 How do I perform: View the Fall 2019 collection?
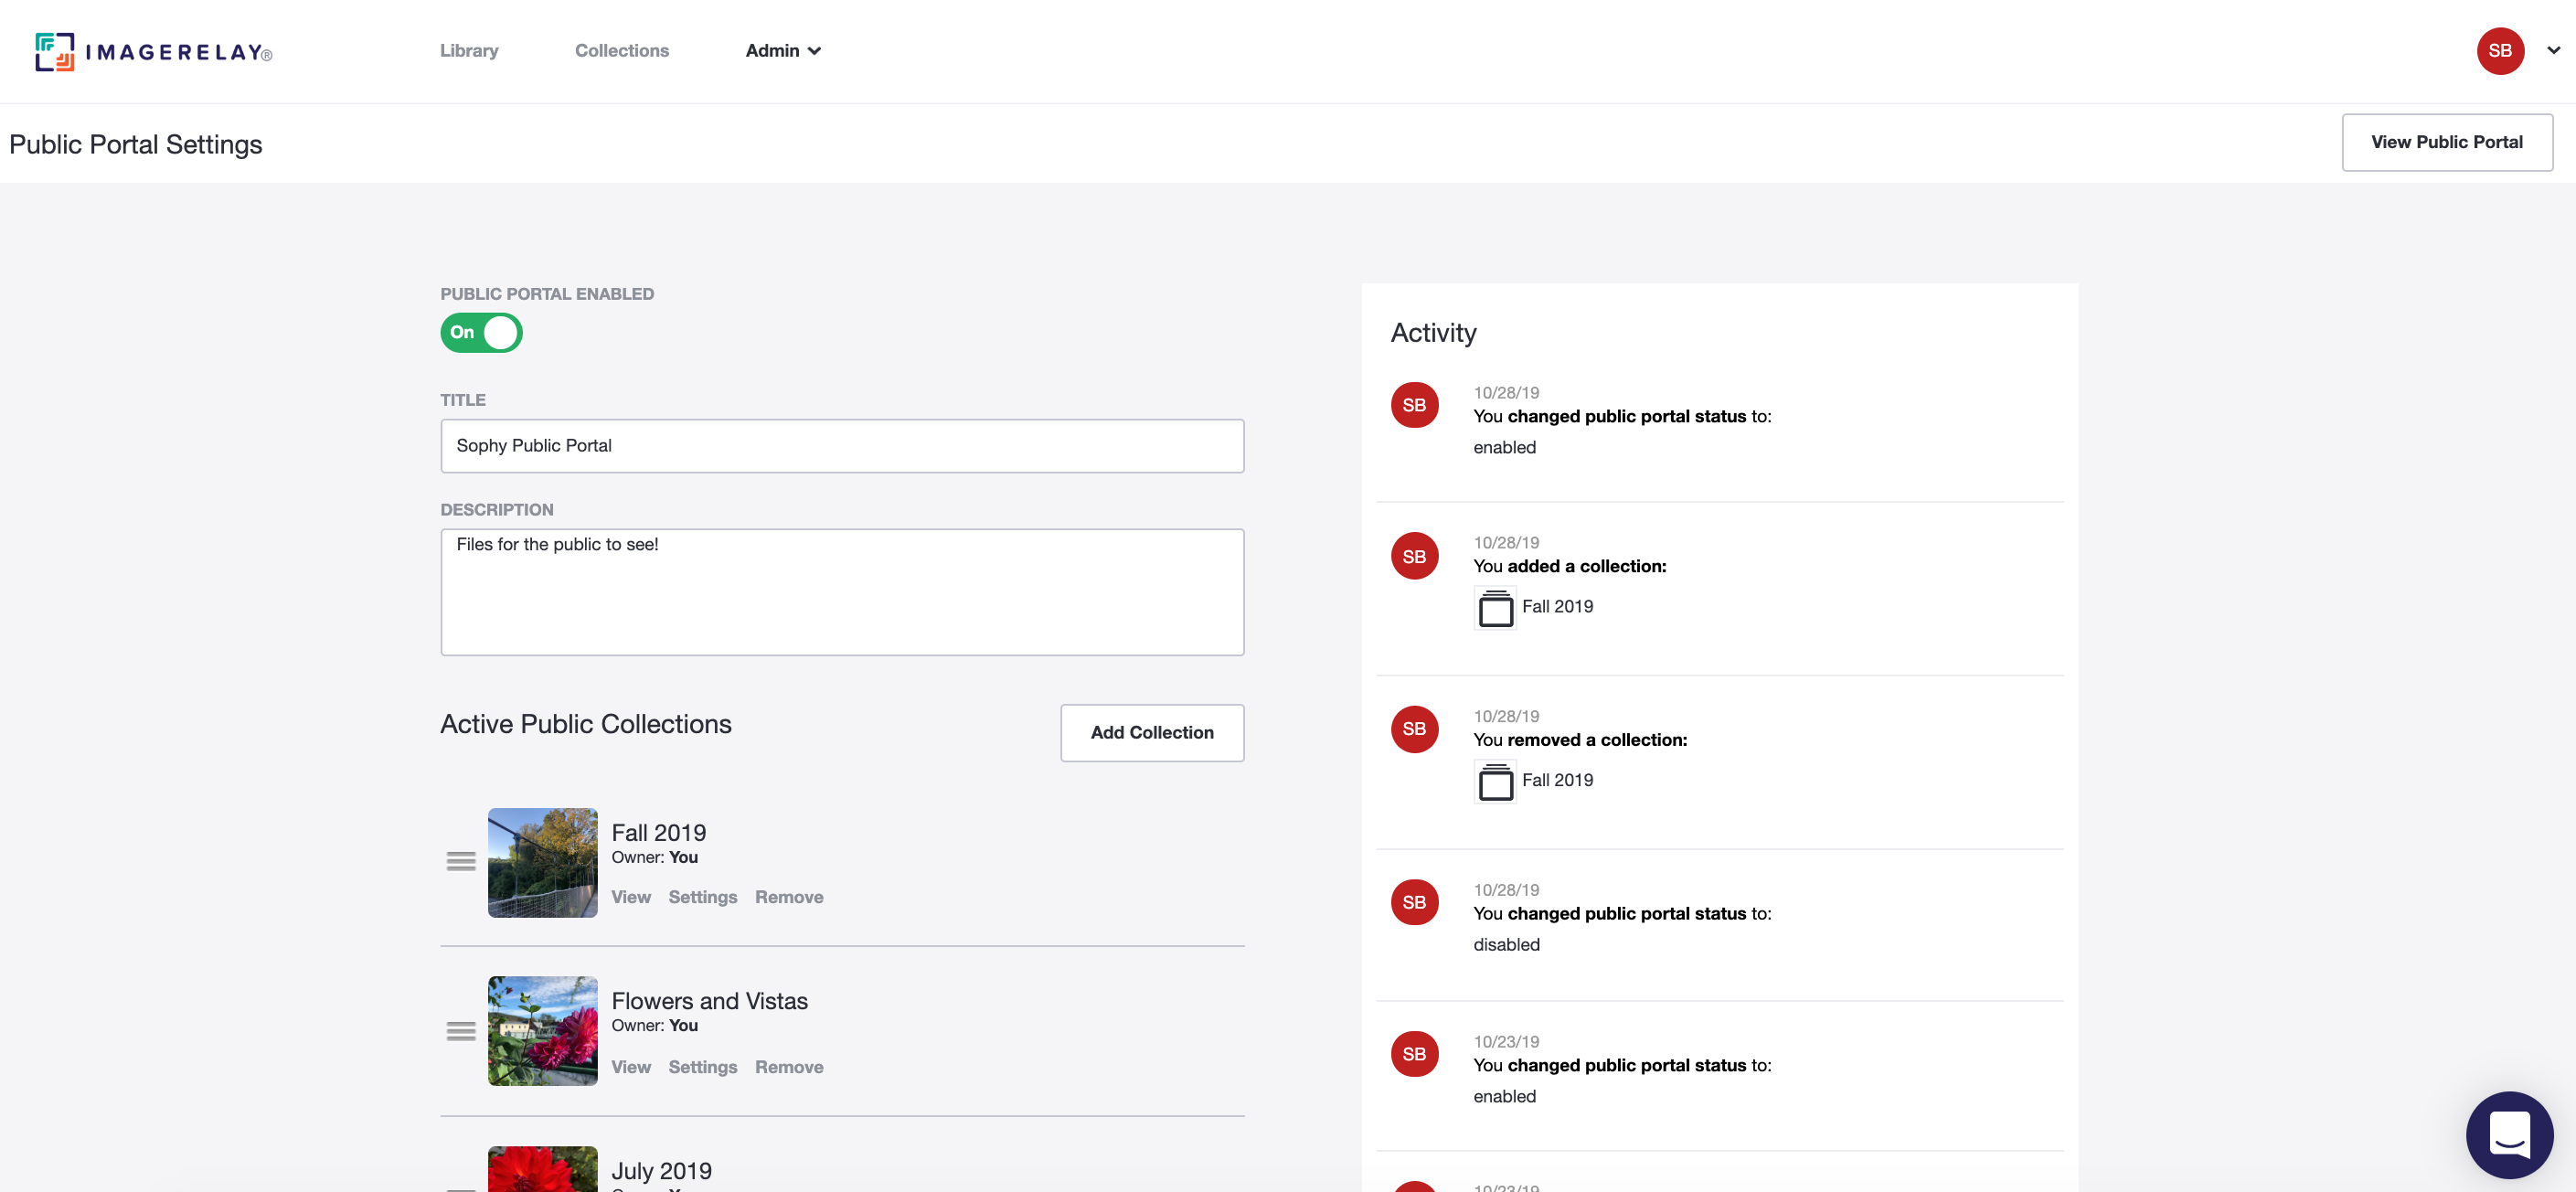pos(631,897)
